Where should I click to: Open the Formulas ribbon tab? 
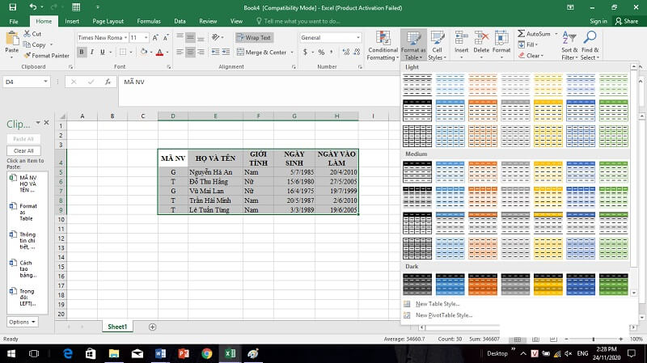tap(148, 21)
